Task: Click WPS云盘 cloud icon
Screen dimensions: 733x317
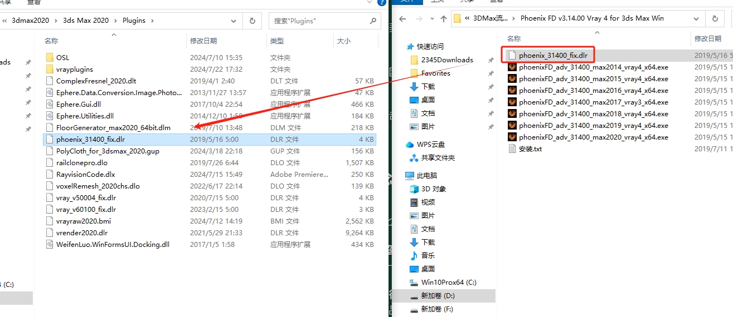Action: point(410,144)
